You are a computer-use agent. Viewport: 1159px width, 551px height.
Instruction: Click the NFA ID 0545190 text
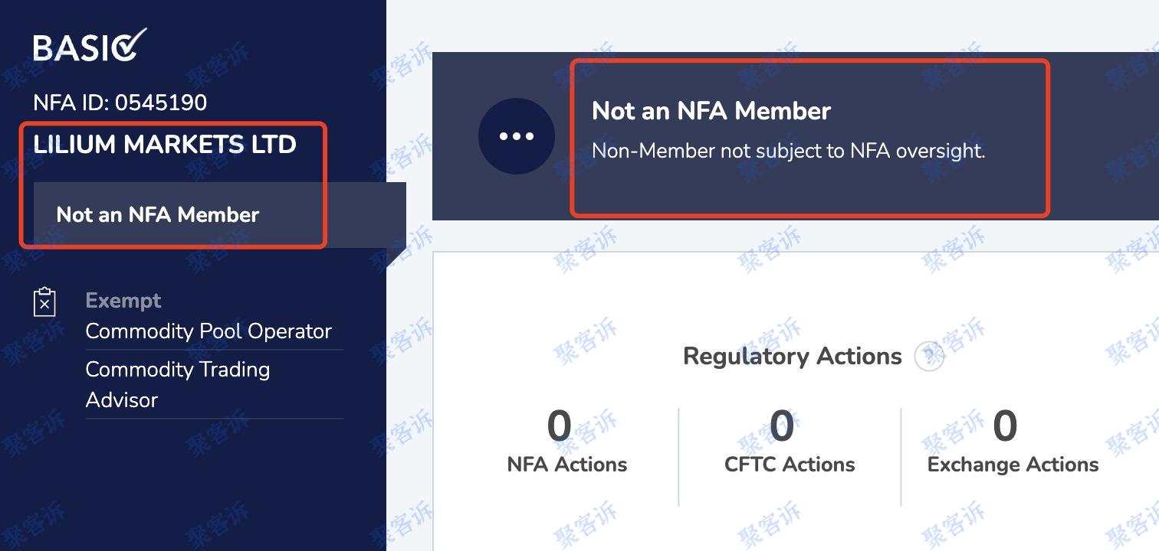click(x=120, y=103)
